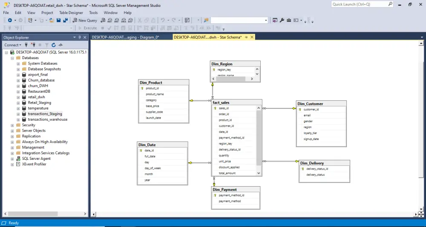Open the Project menu
Viewport: 426px width, 227px height.
[47, 12]
